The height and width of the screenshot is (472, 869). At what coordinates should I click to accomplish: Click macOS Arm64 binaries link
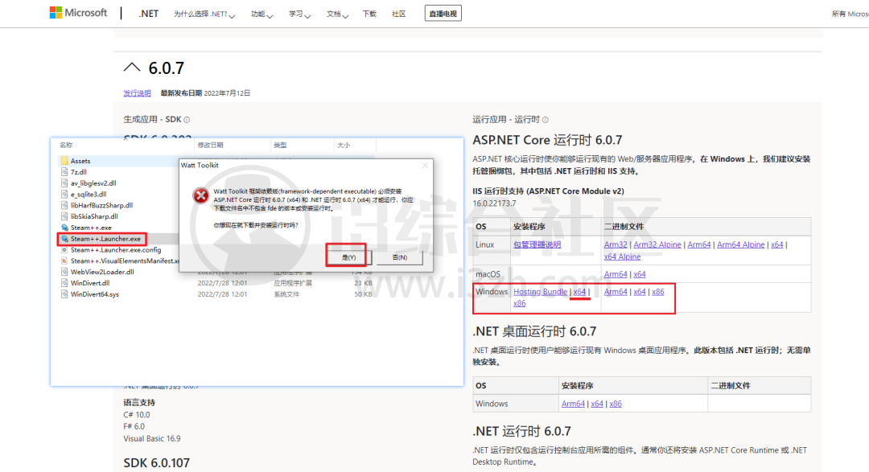click(616, 274)
